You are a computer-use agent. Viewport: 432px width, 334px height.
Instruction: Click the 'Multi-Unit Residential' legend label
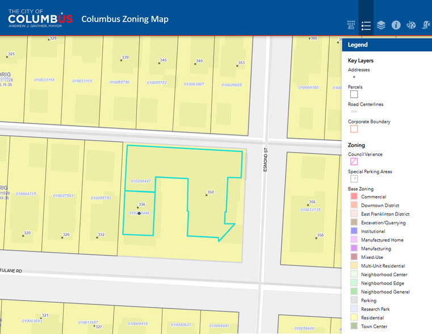click(383, 266)
